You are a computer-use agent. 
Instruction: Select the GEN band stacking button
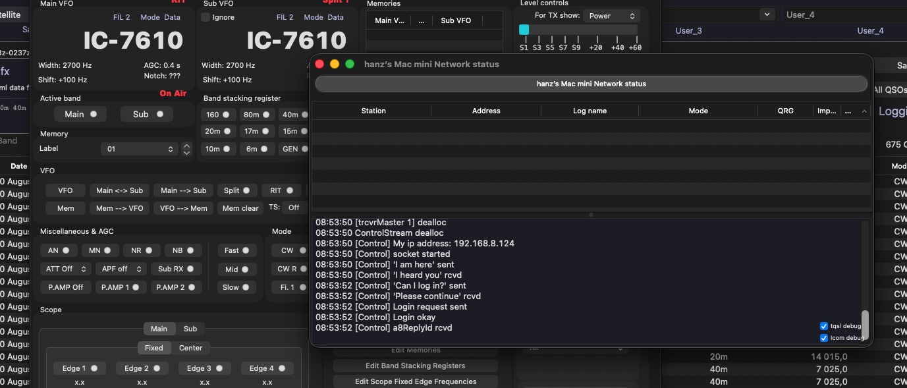(x=294, y=149)
